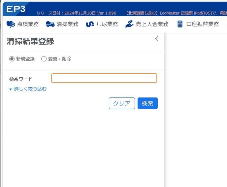227x187 pixels.
Task: Click the EcoMaster 記録票 announcement text
Action: pyautogui.click(x=176, y=13)
